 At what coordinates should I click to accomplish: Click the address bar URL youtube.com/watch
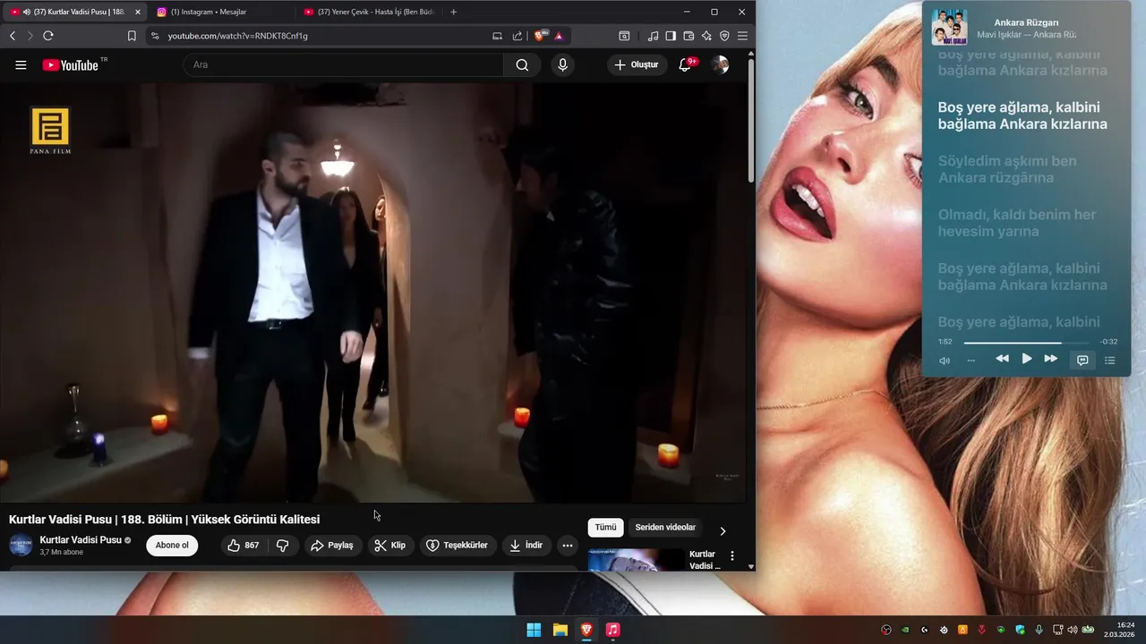click(x=238, y=36)
